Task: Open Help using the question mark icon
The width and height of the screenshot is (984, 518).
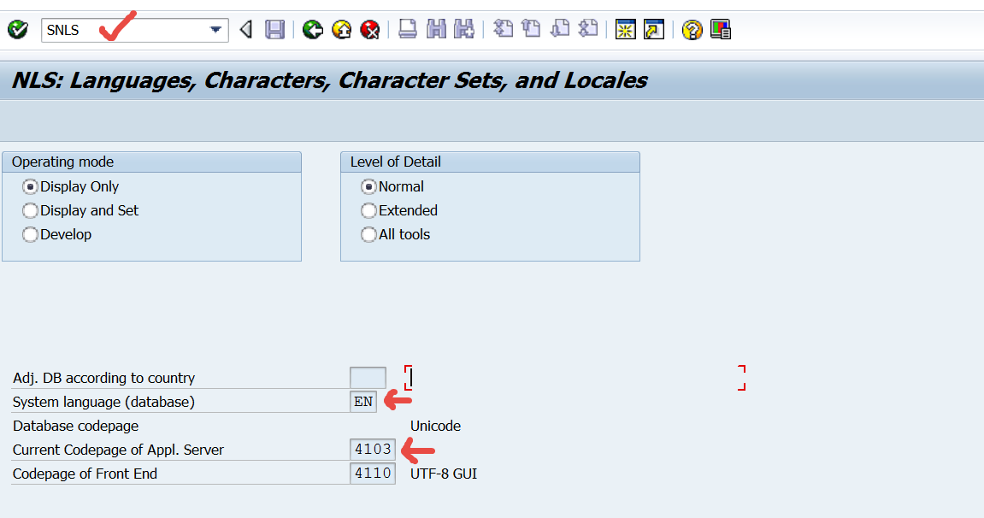Action: click(x=691, y=28)
